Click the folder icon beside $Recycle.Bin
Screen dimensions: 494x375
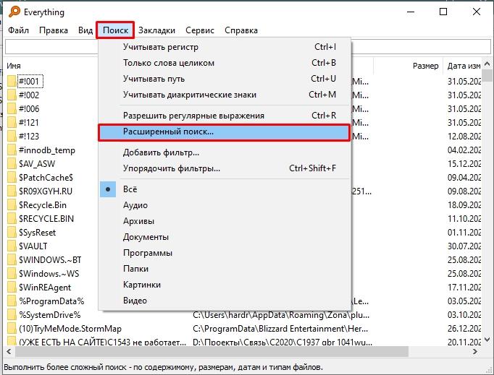[12, 205]
